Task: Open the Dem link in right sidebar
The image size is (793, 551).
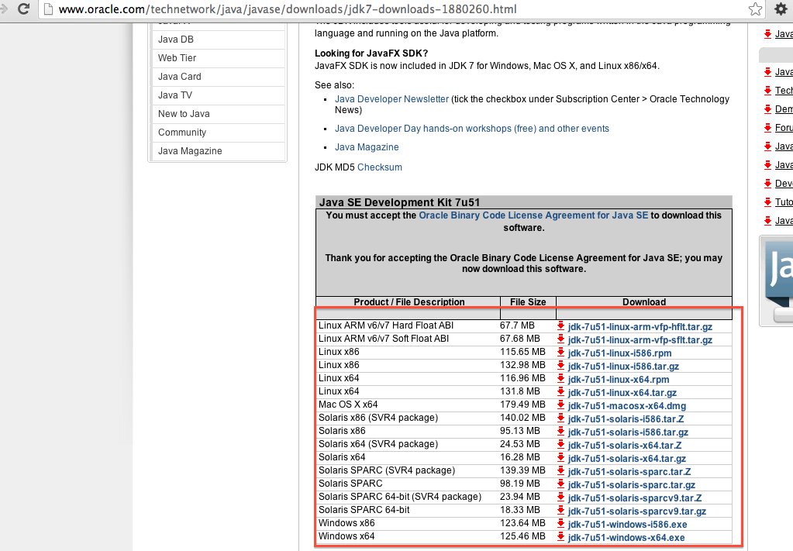Action: click(784, 109)
